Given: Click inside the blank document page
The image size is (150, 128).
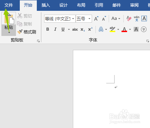Looking at the screenshot, I should click(111, 89).
